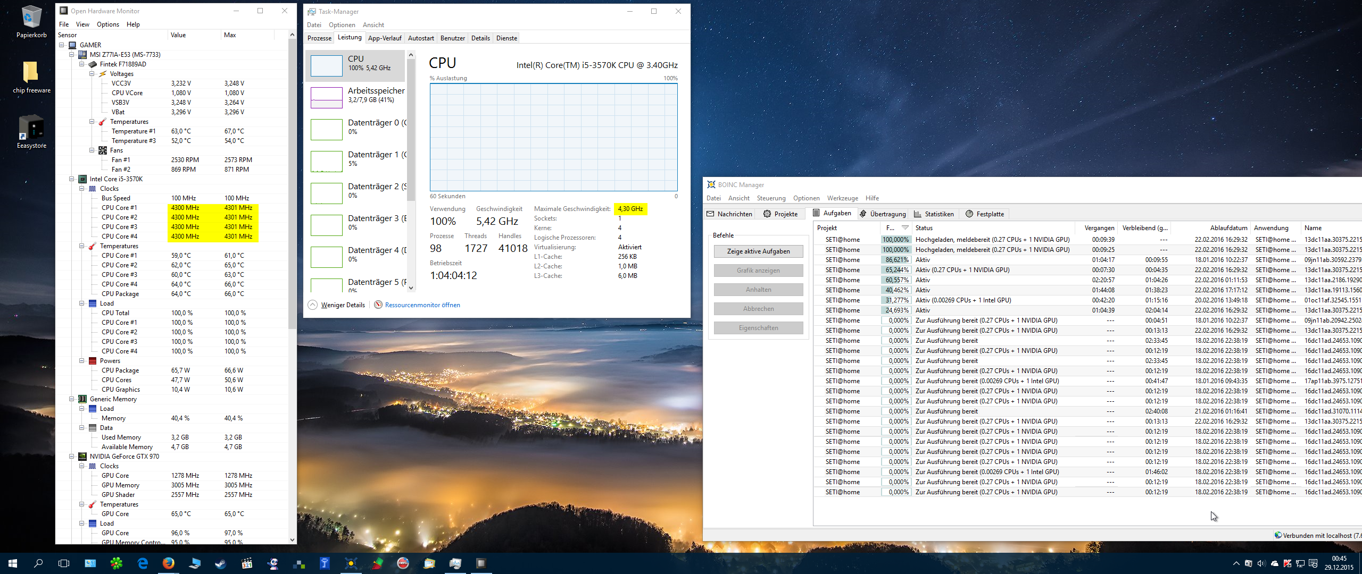Open the Ressourcenmonitor öffnen link

coord(422,305)
